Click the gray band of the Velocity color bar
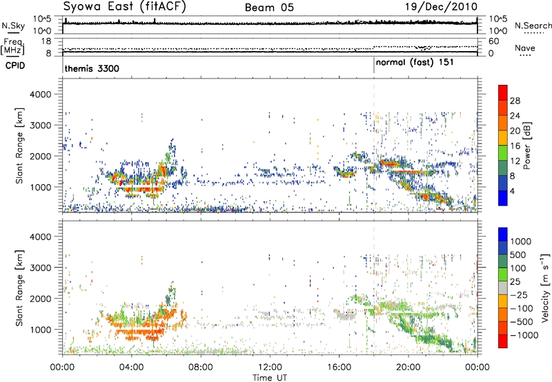The height and width of the screenshot is (382, 552). [503, 288]
